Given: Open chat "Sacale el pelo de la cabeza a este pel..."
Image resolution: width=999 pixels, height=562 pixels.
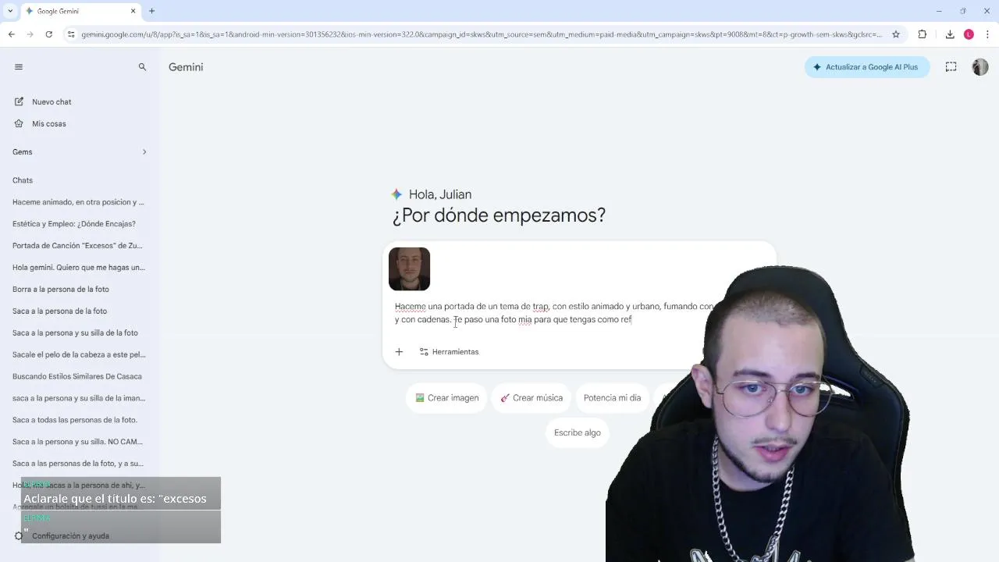Looking at the screenshot, I should click(79, 355).
